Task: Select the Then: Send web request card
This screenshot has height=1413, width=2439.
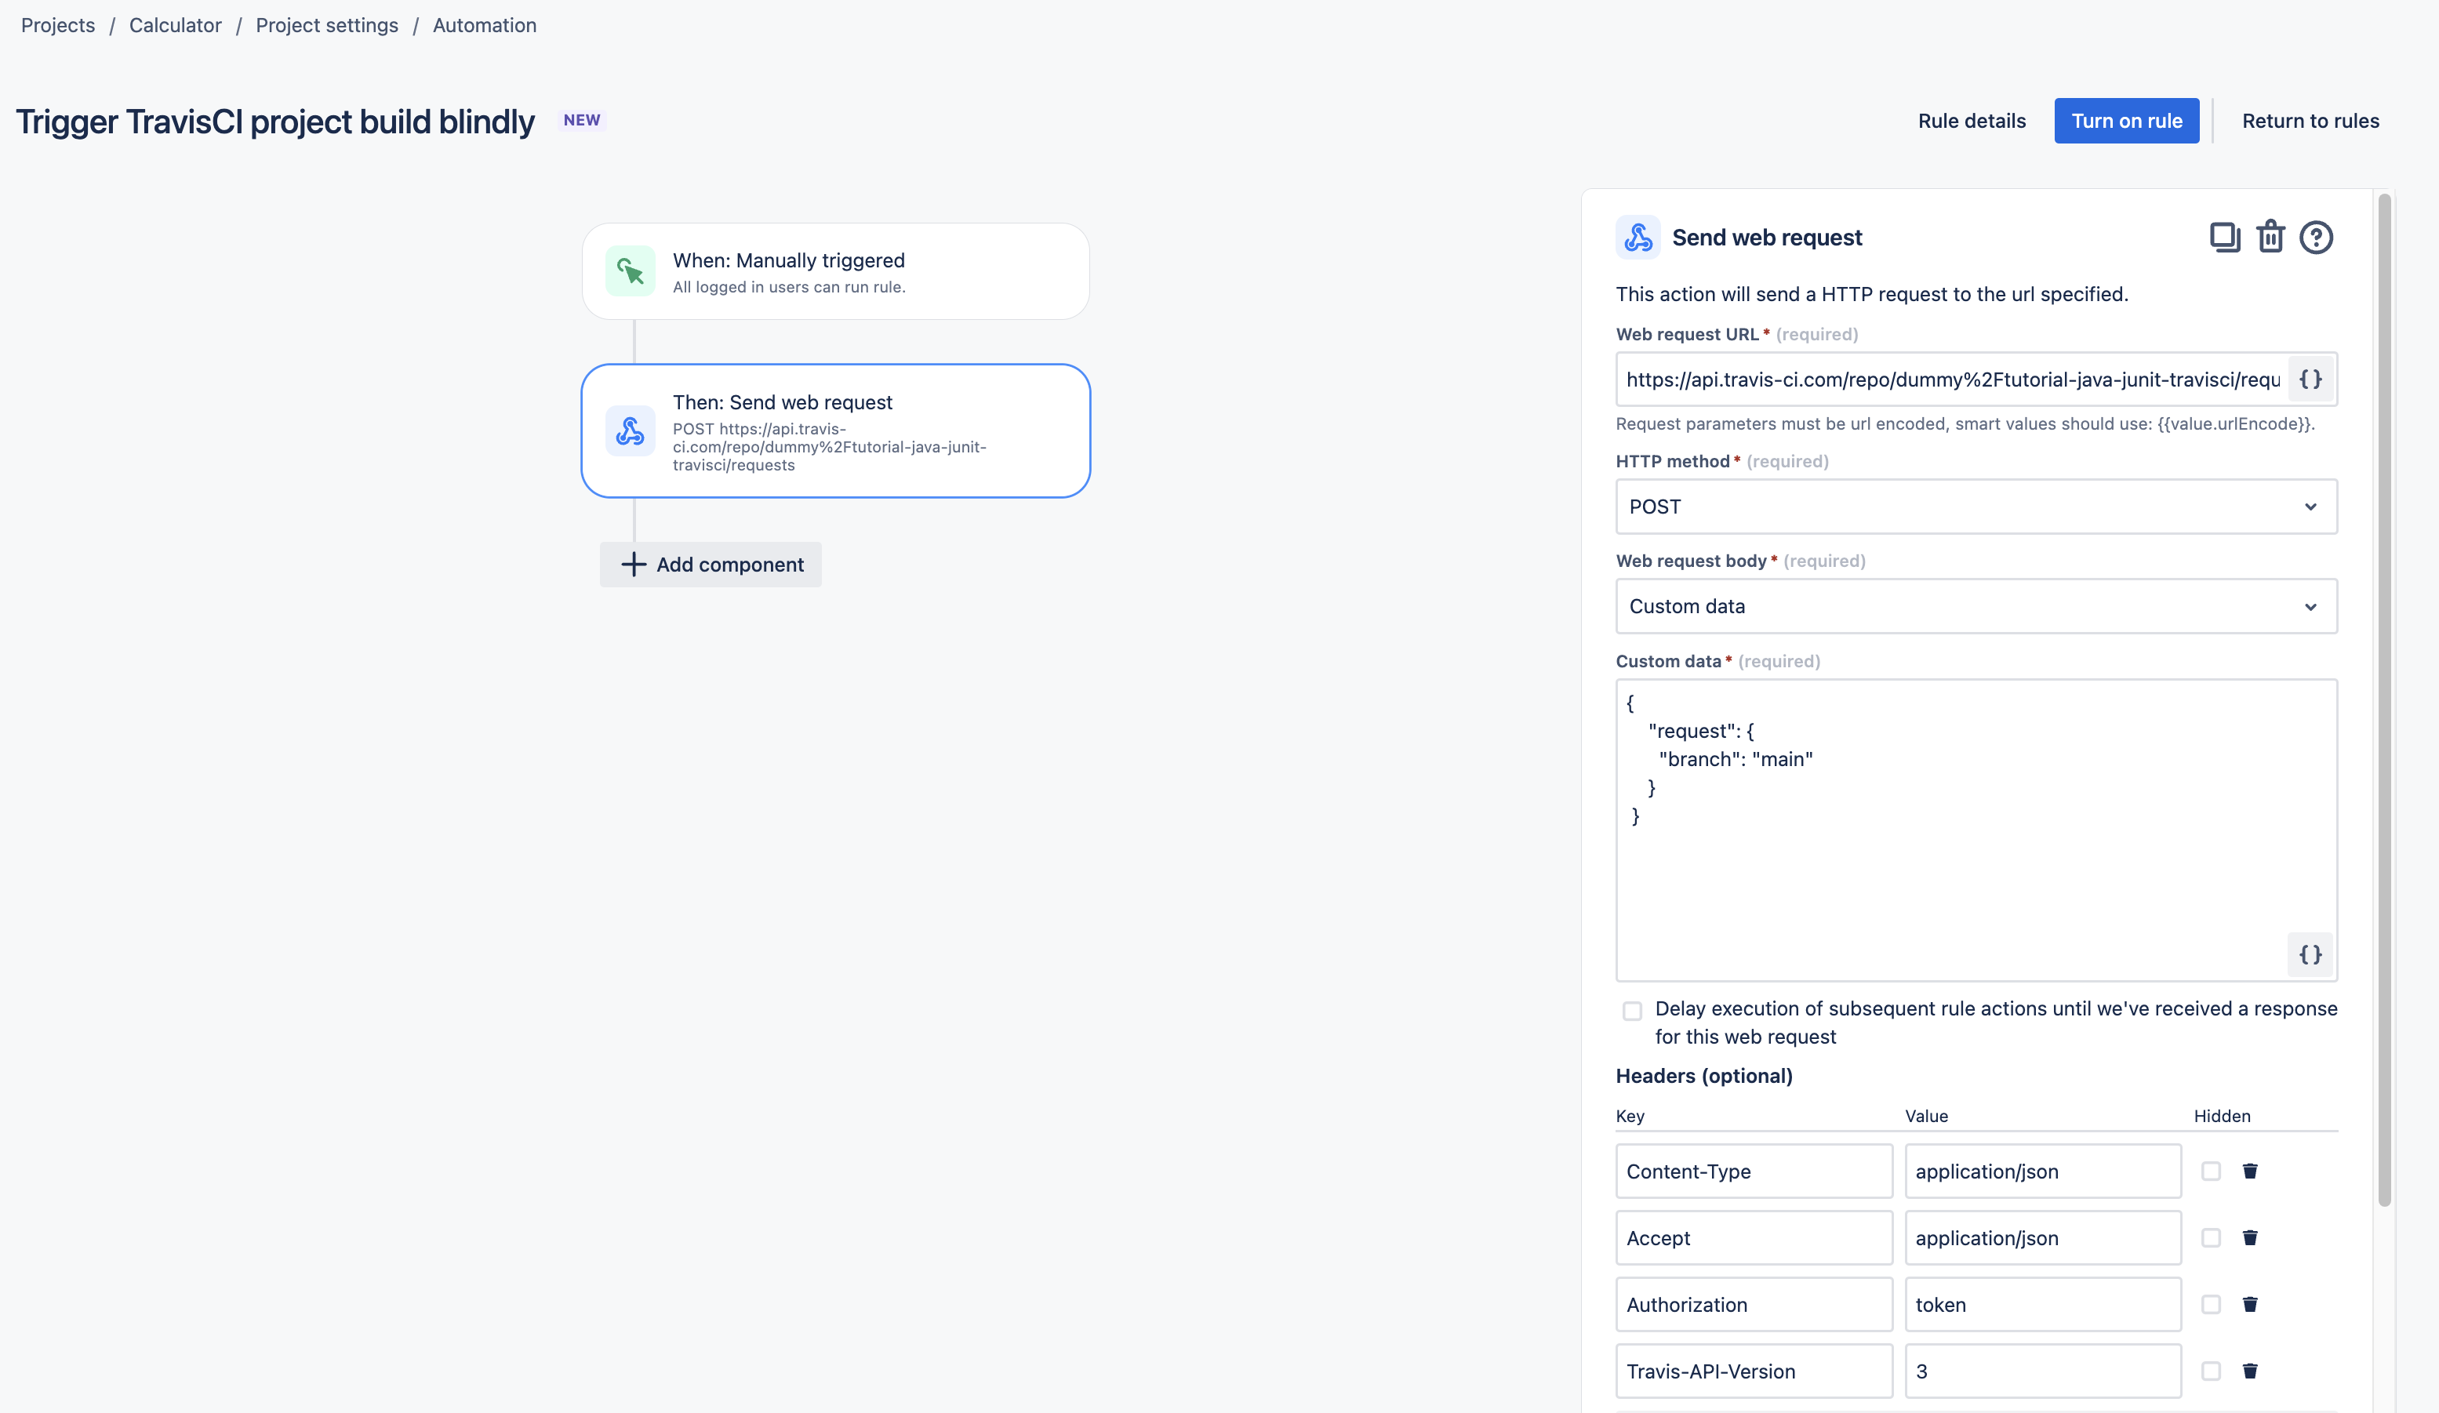Action: pyautogui.click(x=835, y=430)
